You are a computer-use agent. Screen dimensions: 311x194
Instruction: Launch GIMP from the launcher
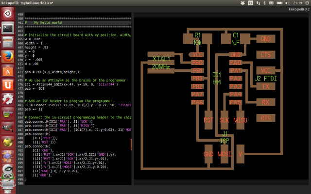[x=8, y=128]
